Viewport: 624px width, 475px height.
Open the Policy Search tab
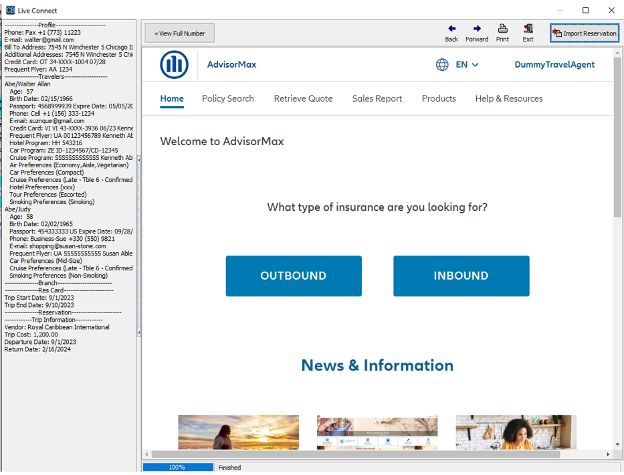tap(228, 99)
